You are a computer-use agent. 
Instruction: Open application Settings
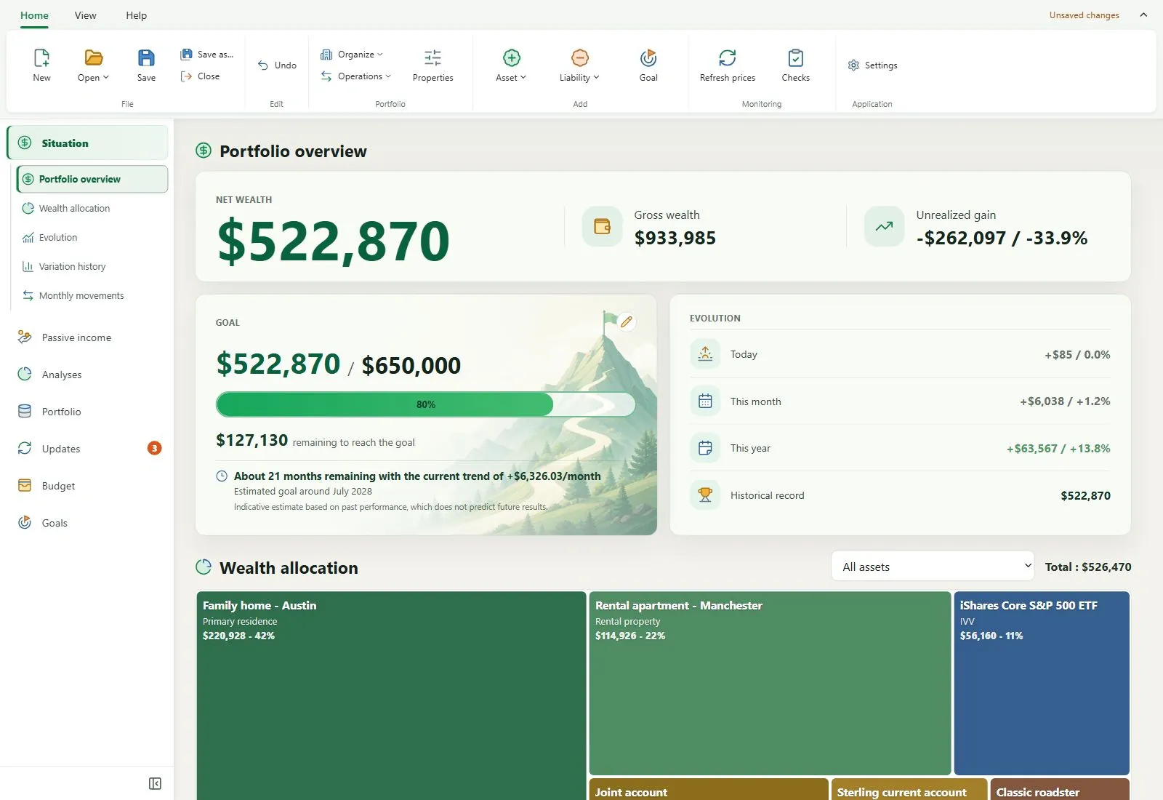click(x=872, y=65)
